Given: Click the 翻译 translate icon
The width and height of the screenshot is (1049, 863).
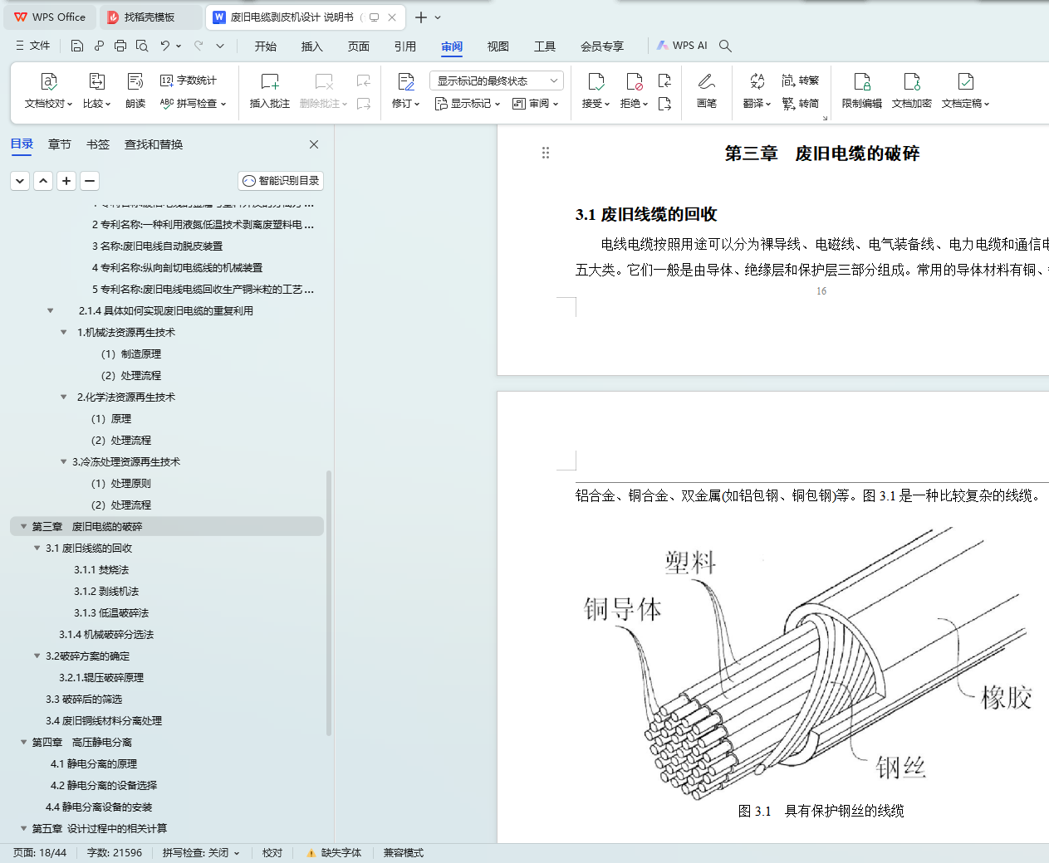Looking at the screenshot, I should point(757,81).
